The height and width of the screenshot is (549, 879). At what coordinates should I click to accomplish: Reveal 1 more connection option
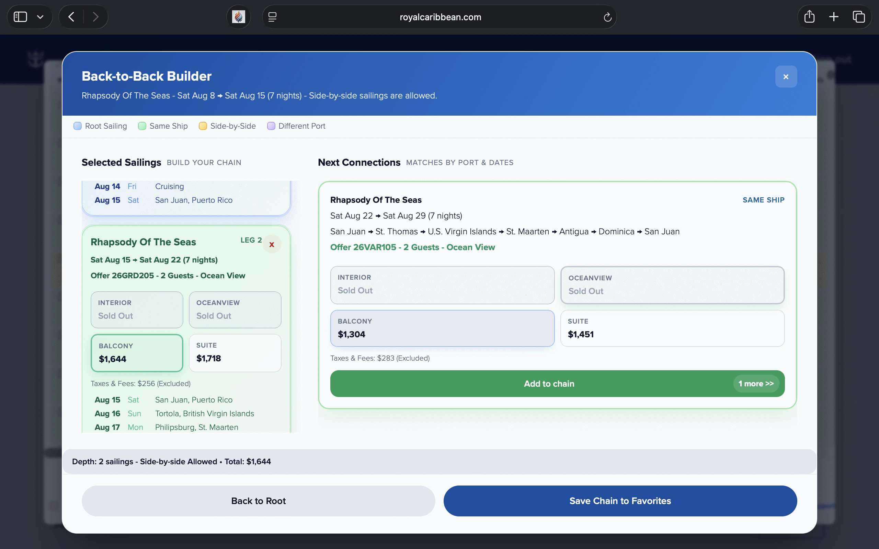click(x=756, y=383)
